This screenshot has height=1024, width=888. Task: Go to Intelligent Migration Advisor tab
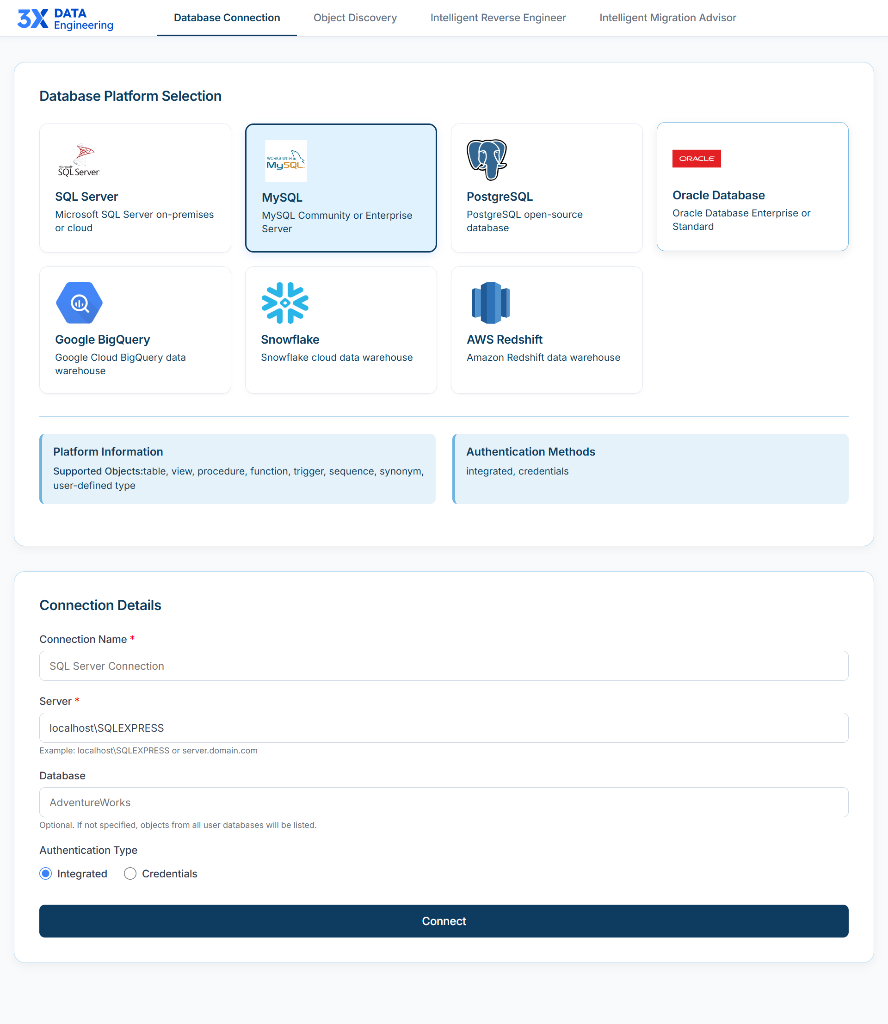click(x=667, y=18)
